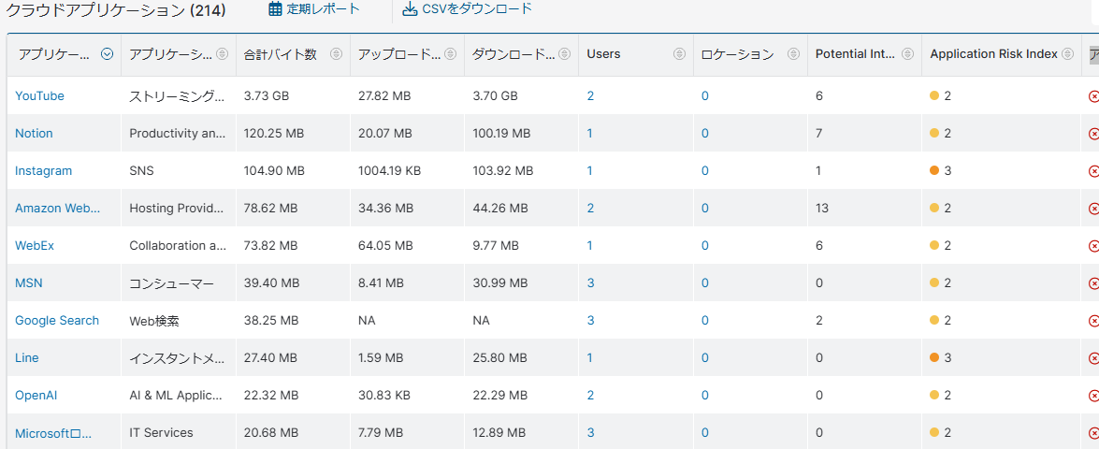The height and width of the screenshot is (449, 1099).
Task: Sort by the アップロード column sort icon
Action: point(451,54)
